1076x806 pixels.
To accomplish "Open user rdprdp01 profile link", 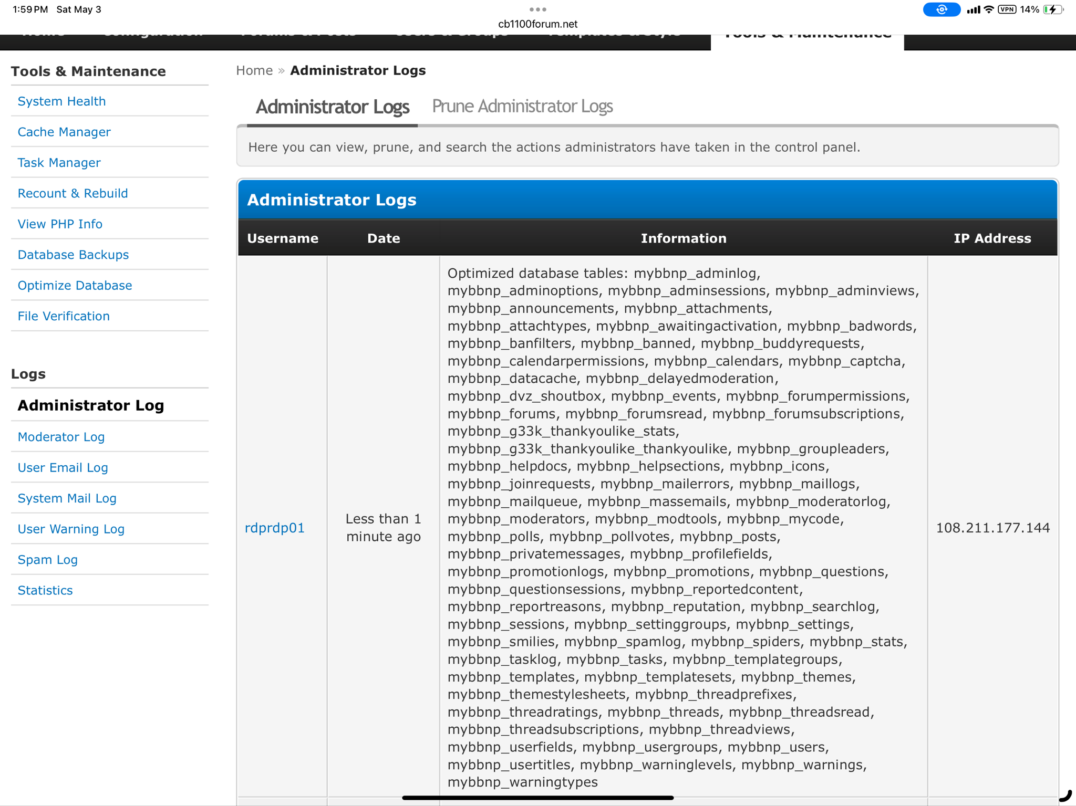I will coord(275,528).
